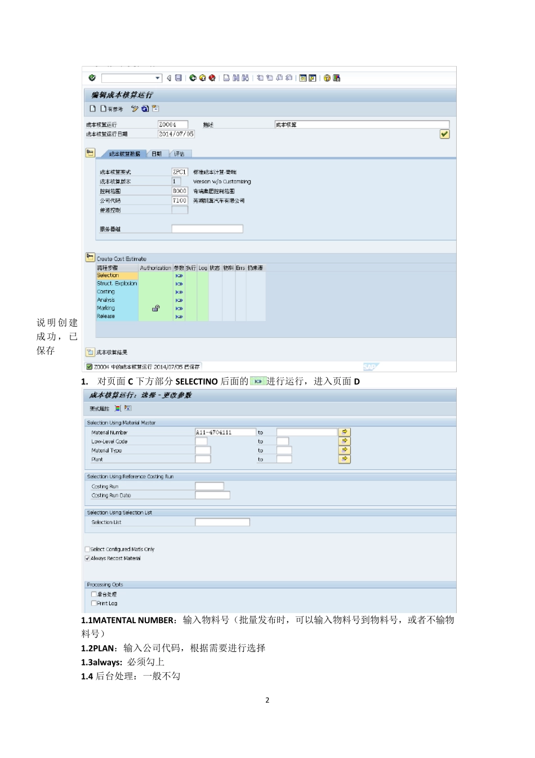Switch to the 成本核算数据 tab
Viewport: 535px width, 758px height.
[x=124, y=153]
